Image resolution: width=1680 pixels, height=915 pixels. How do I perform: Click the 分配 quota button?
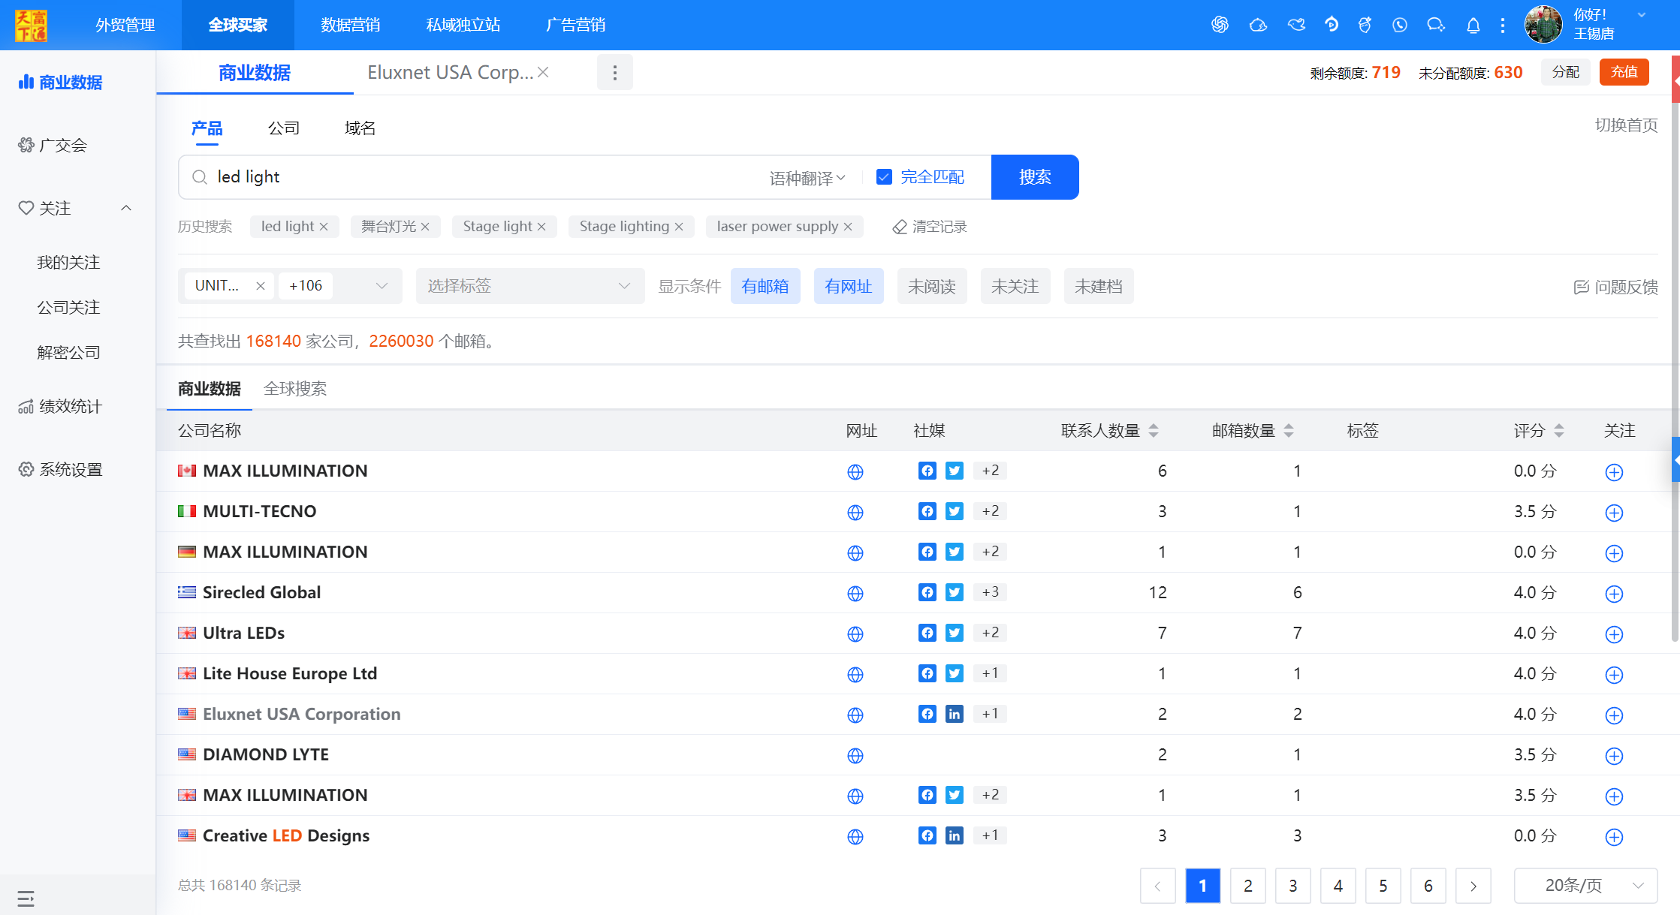[1566, 72]
